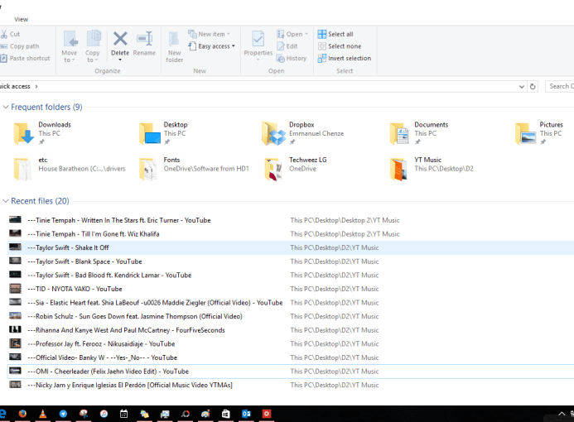Open the YT Music folder

(432, 169)
